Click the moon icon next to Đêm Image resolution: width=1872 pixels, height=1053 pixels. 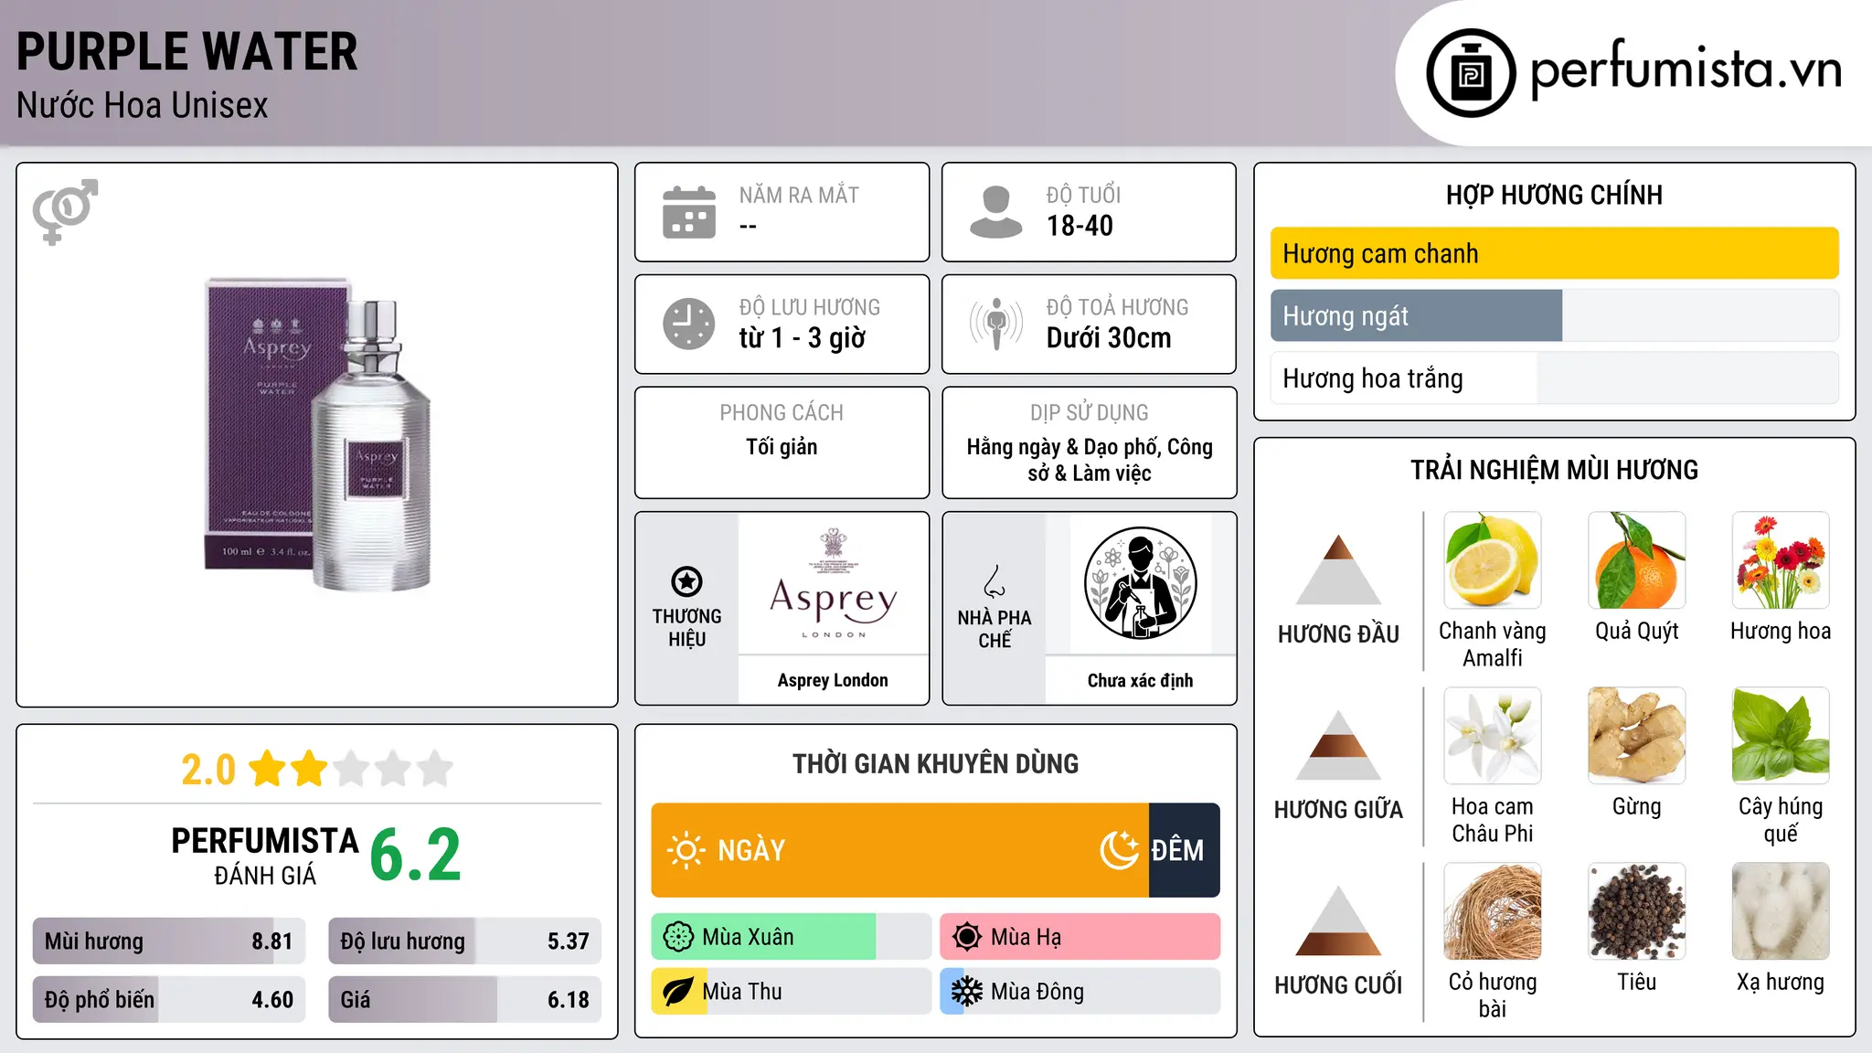click(x=1120, y=850)
